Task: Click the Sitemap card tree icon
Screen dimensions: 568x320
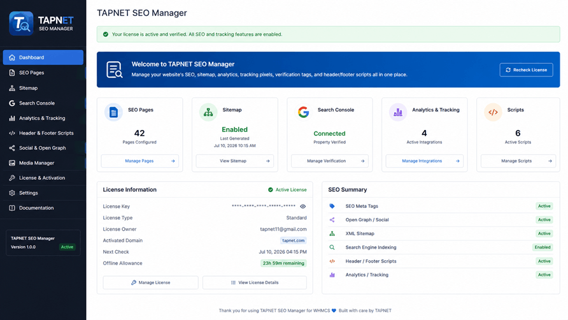Action: pyautogui.click(x=208, y=112)
